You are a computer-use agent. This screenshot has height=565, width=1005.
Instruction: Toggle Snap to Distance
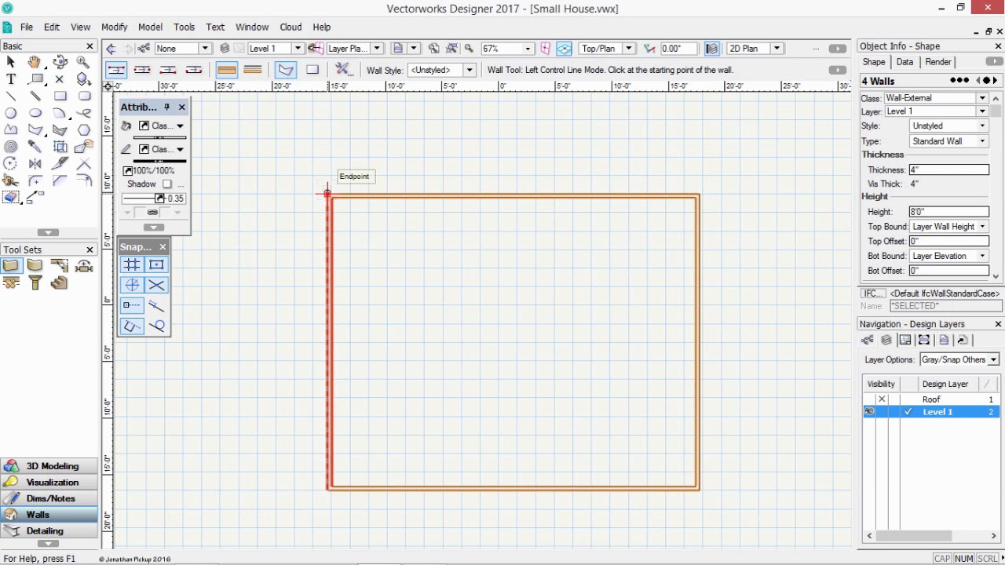pos(156,305)
